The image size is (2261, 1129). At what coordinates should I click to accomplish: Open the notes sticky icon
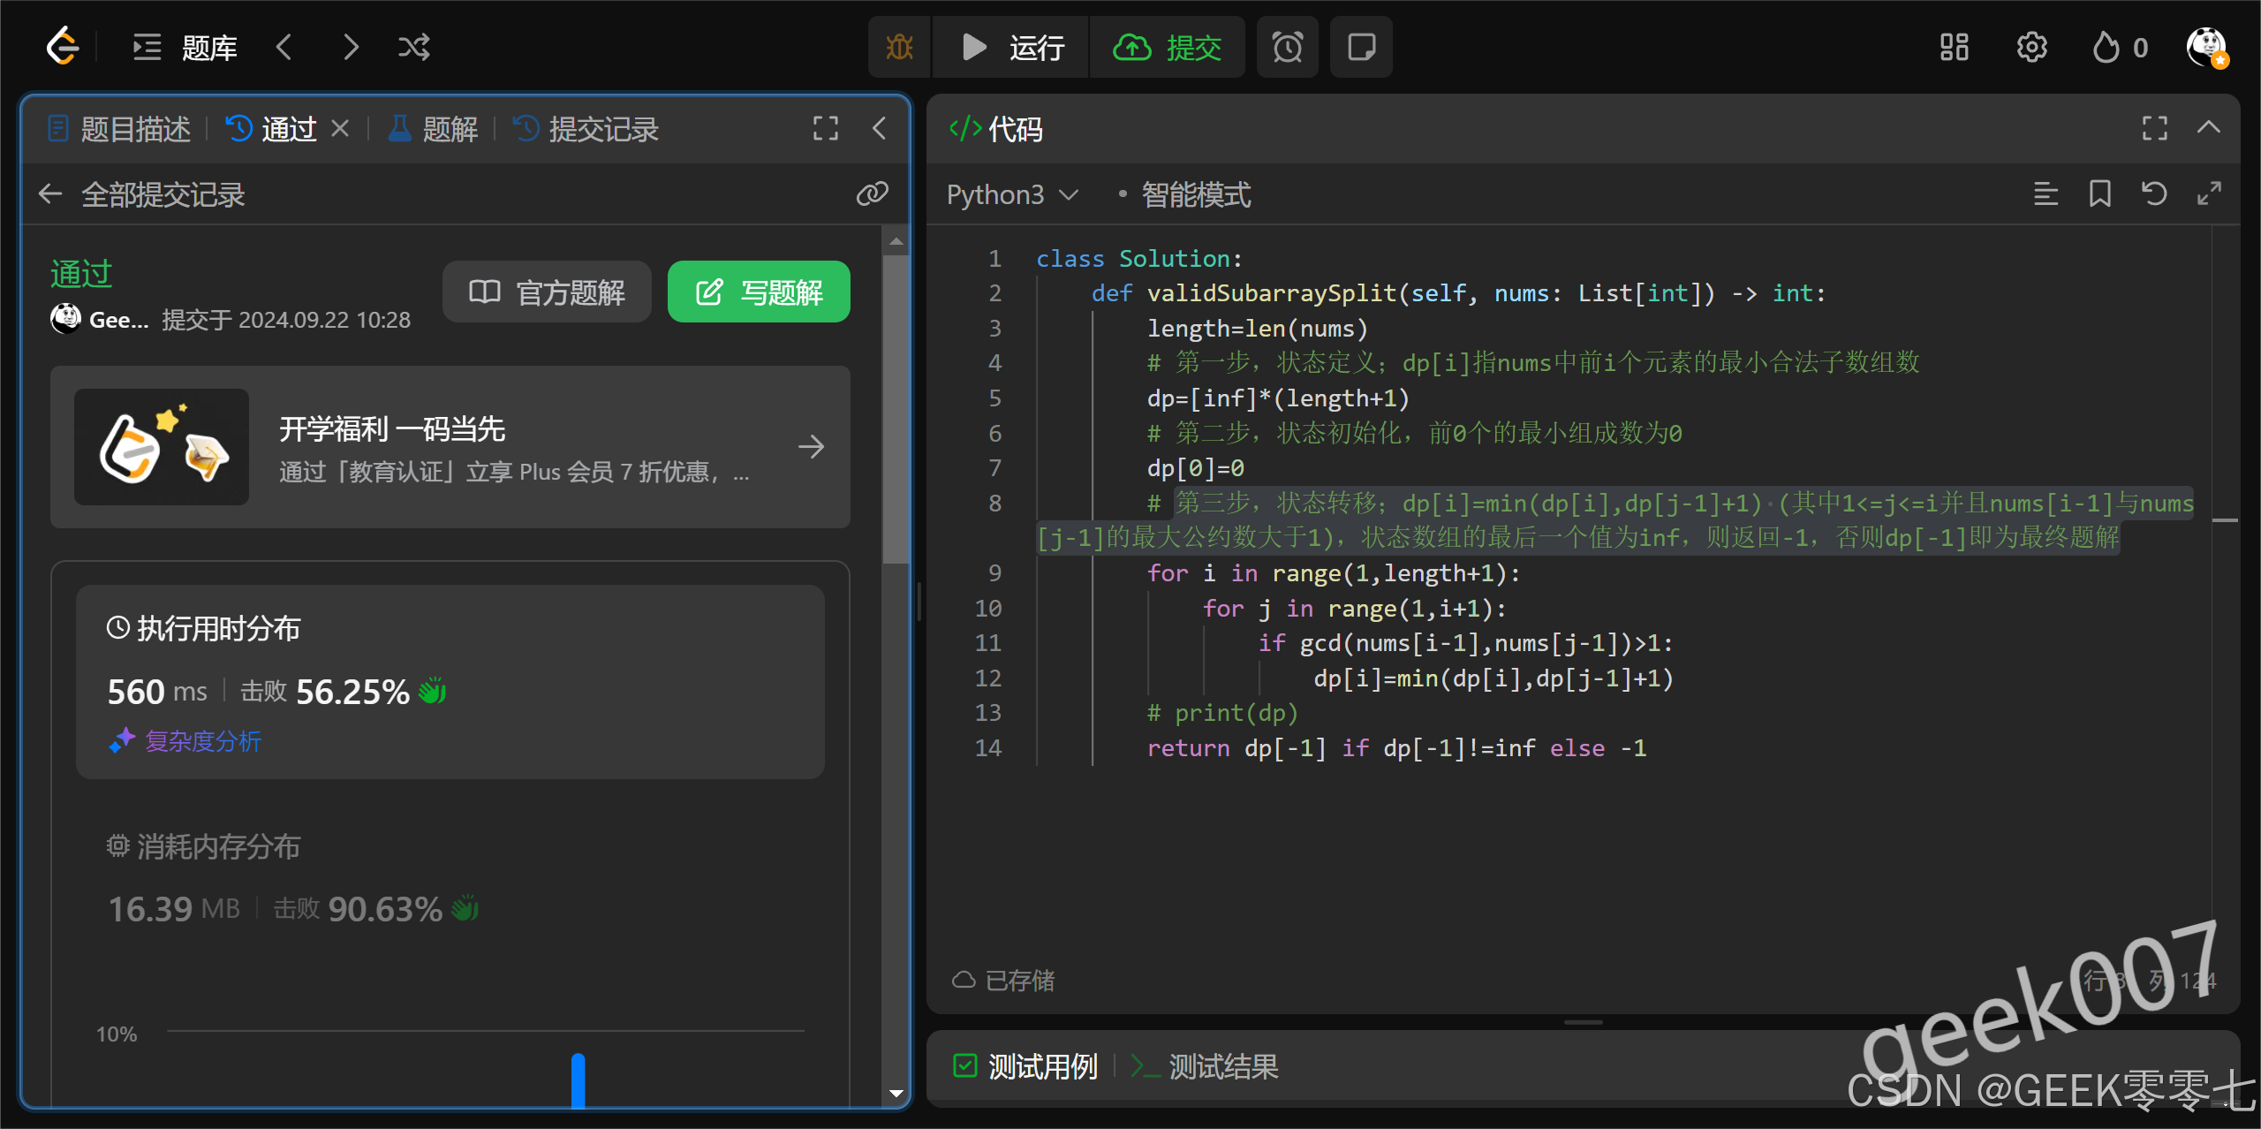[x=1361, y=47]
